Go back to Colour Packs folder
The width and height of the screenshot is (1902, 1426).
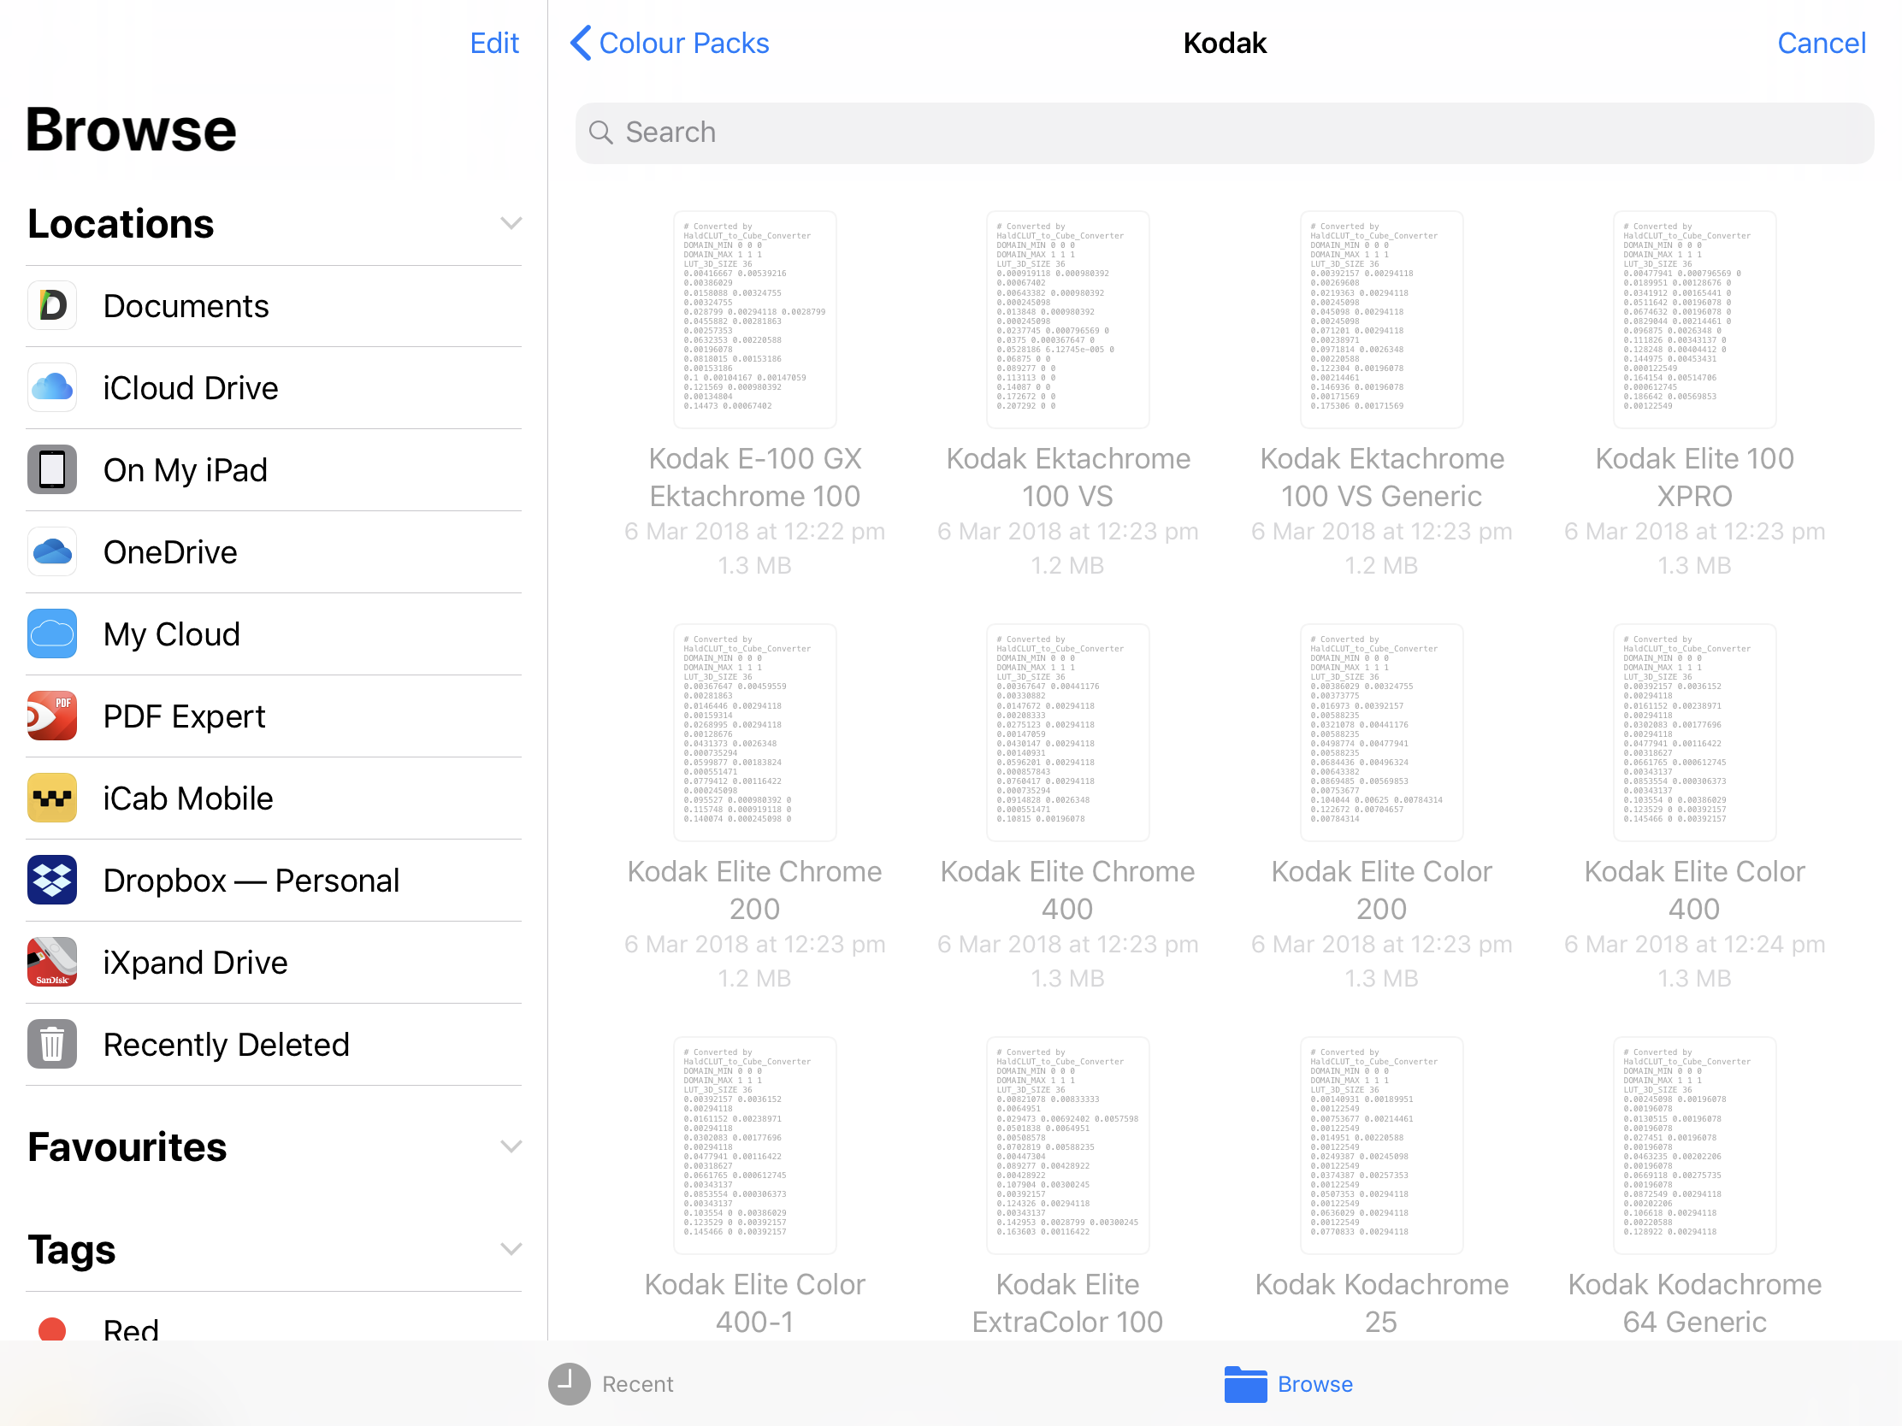670,43
